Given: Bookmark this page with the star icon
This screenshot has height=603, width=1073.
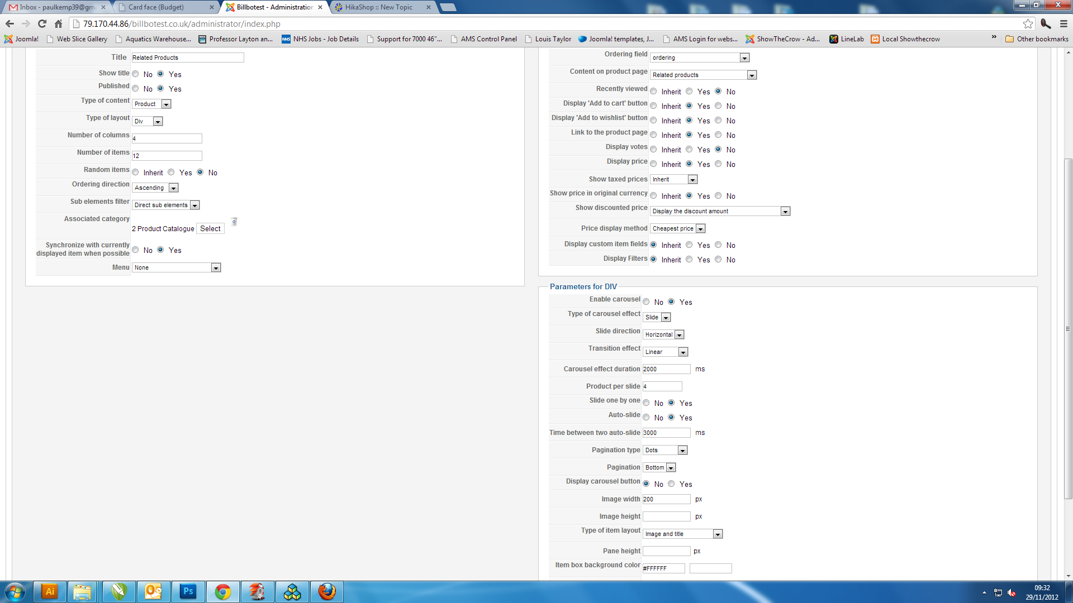Looking at the screenshot, I should tap(1028, 24).
